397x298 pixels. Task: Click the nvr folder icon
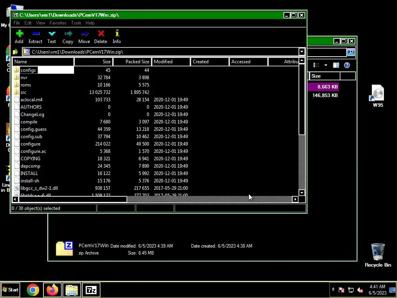pos(17,77)
